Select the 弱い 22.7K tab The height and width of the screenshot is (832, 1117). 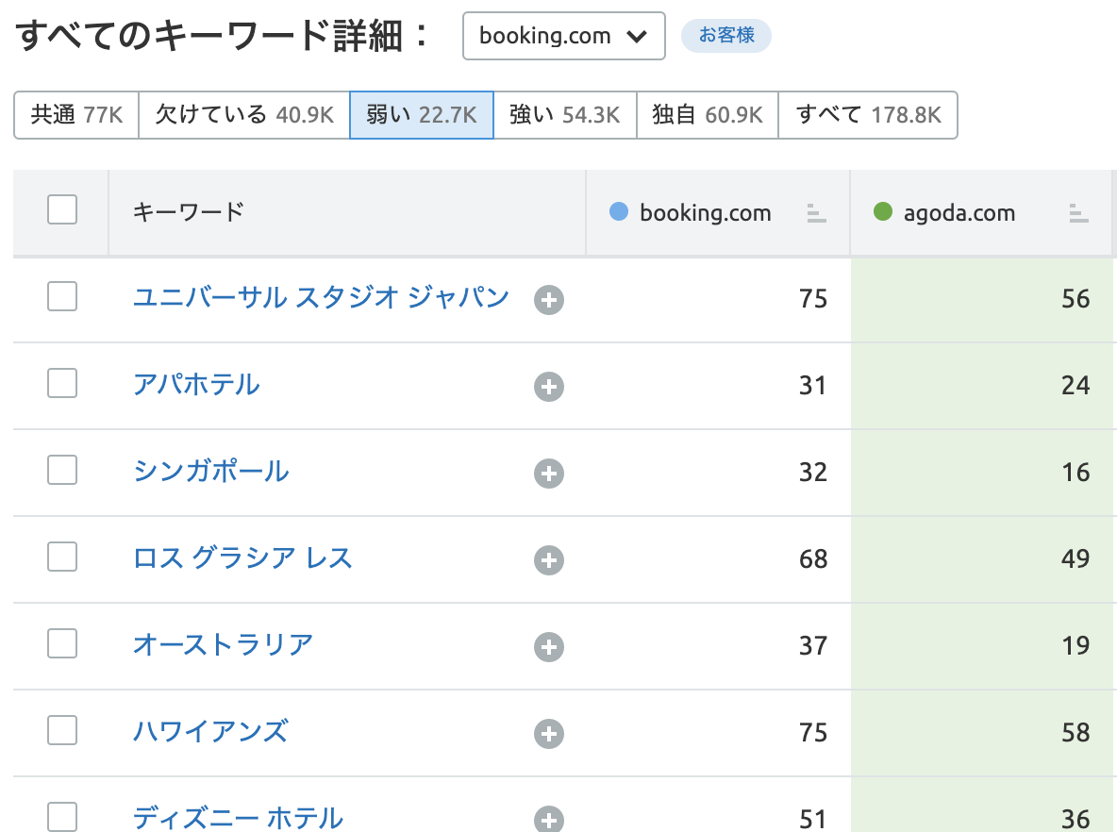[422, 115]
